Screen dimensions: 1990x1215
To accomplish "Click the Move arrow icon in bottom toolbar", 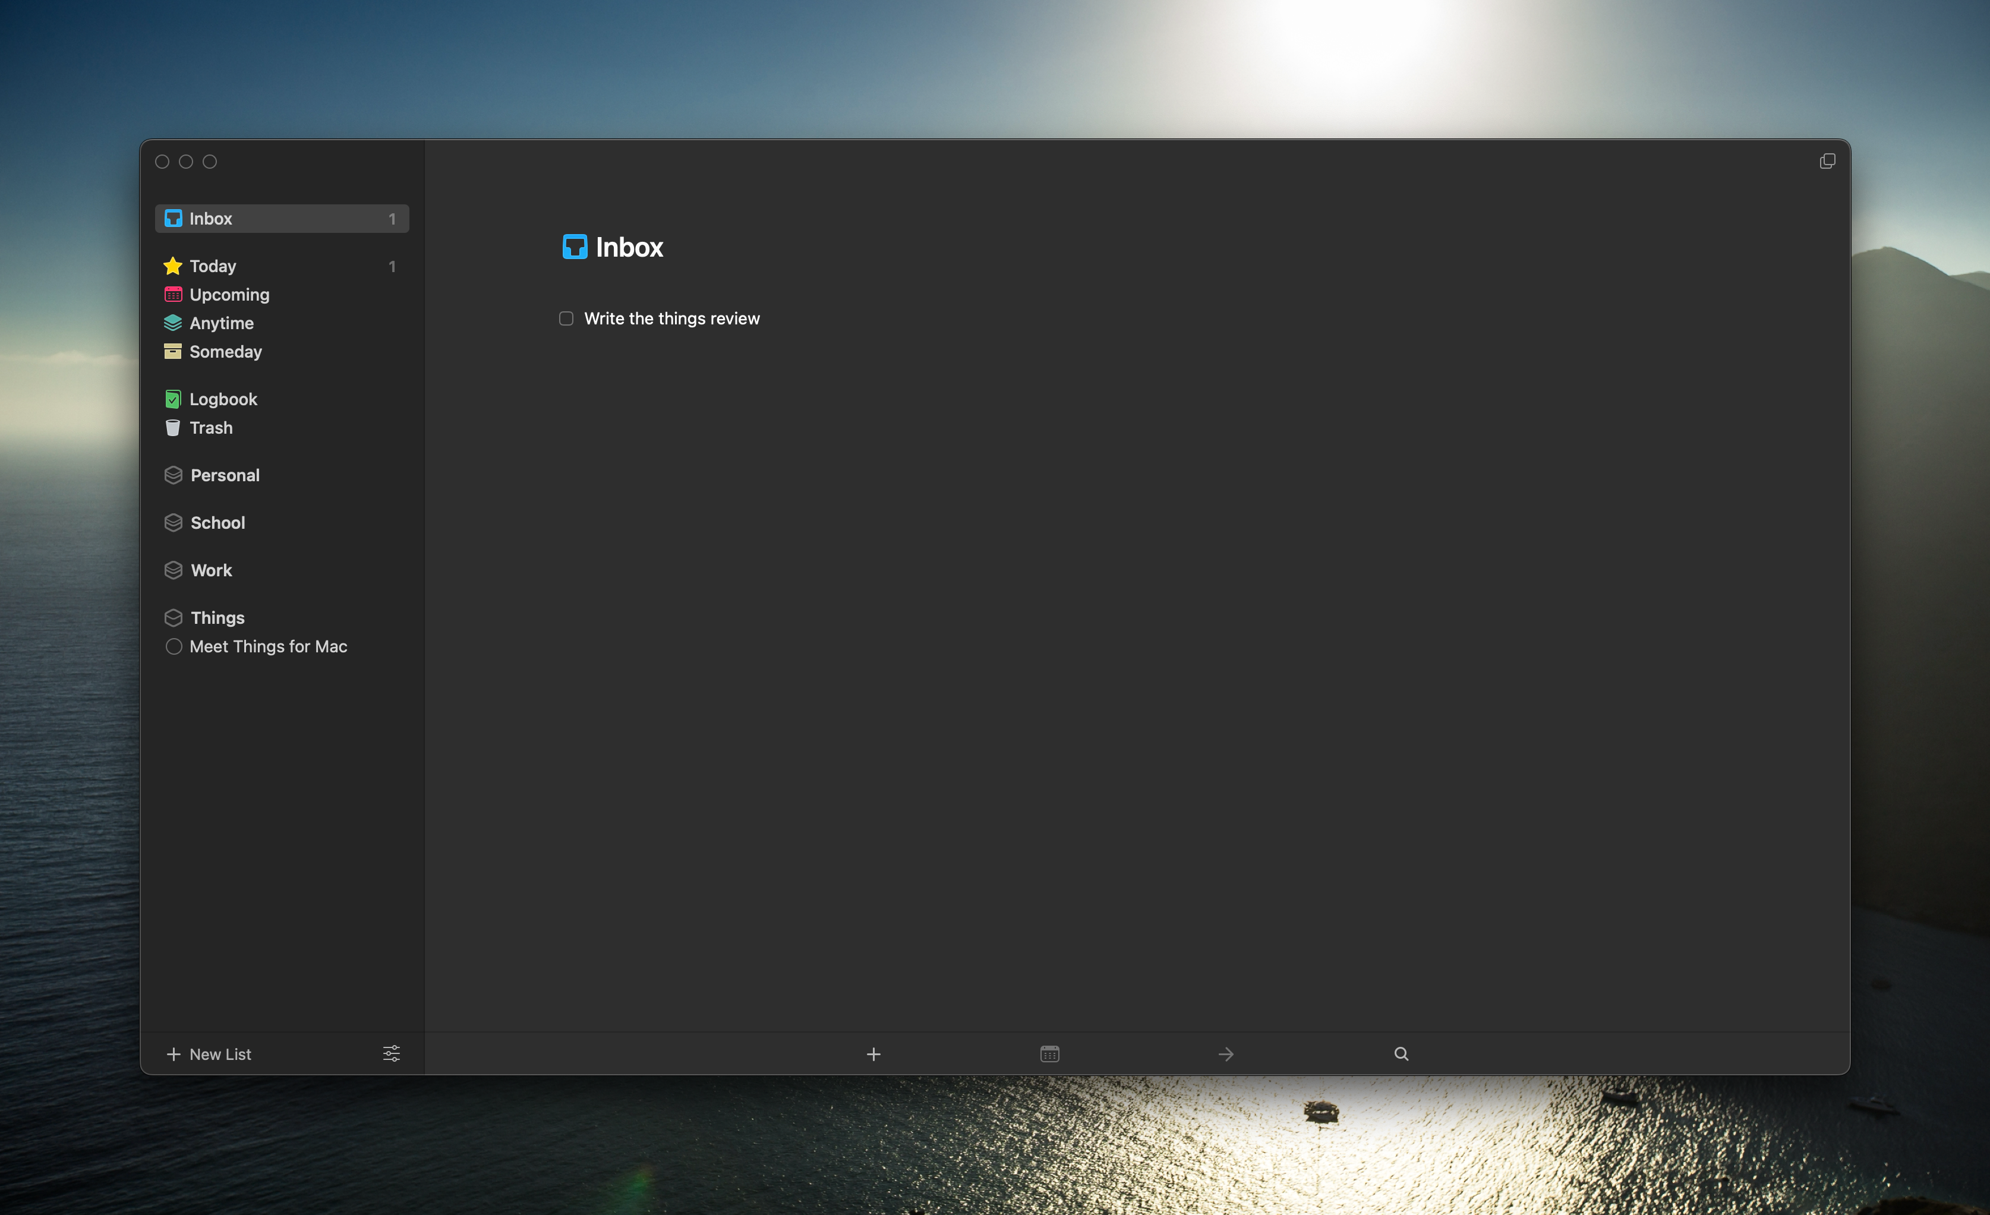I will click(1225, 1053).
